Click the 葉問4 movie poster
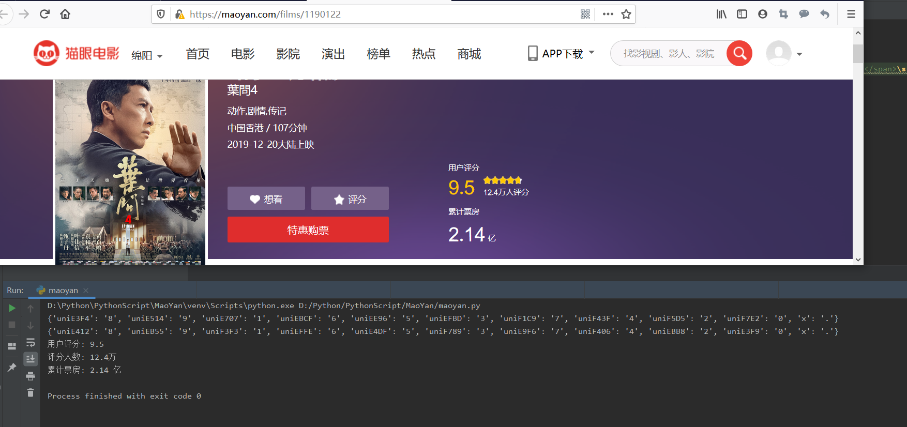 pos(130,172)
